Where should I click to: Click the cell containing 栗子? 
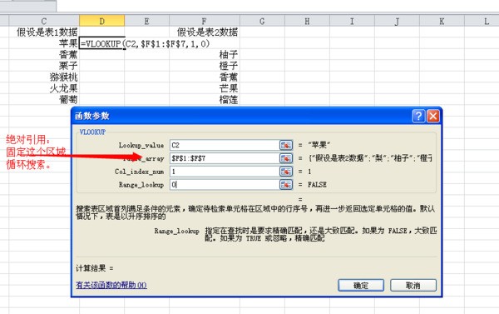[x=44, y=66]
